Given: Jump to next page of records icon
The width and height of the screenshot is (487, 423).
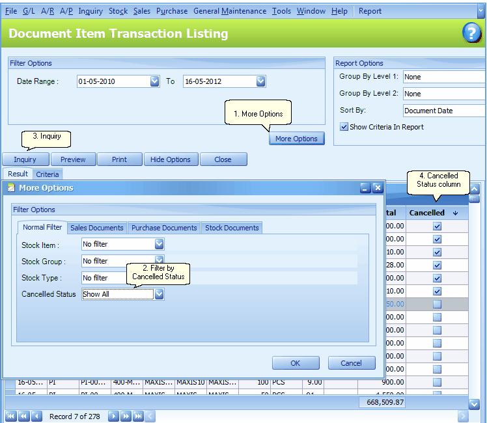Looking at the screenshot, I should 126,416.
